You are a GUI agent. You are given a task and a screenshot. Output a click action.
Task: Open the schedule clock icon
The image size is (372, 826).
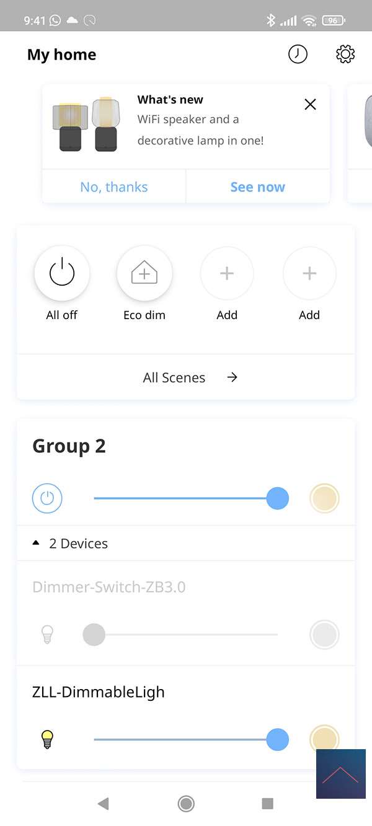pos(298,55)
